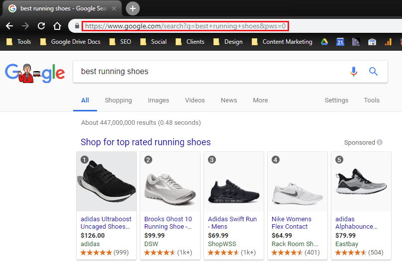Select the All results tab
This screenshot has width=402, height=266.
click(x=85, y=100)
